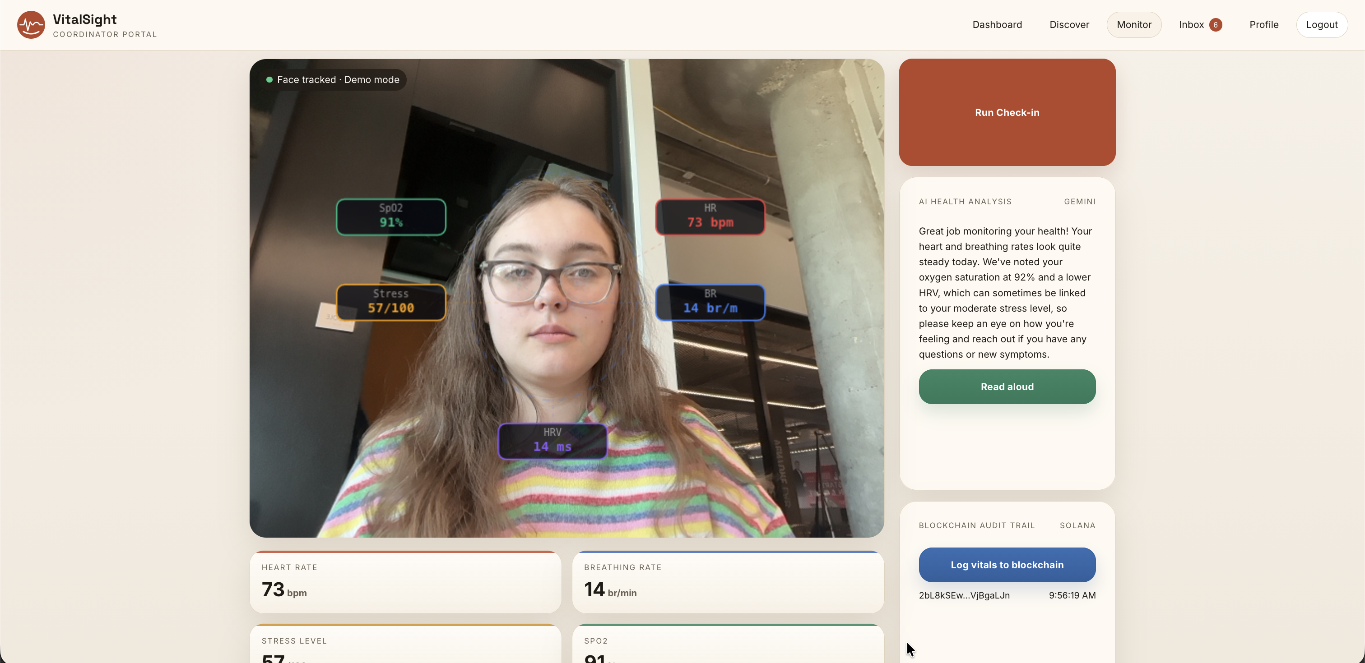This screenshot has height=663, width=1365.
Task: Go to the Discover tab
Action: point(1069,25)
